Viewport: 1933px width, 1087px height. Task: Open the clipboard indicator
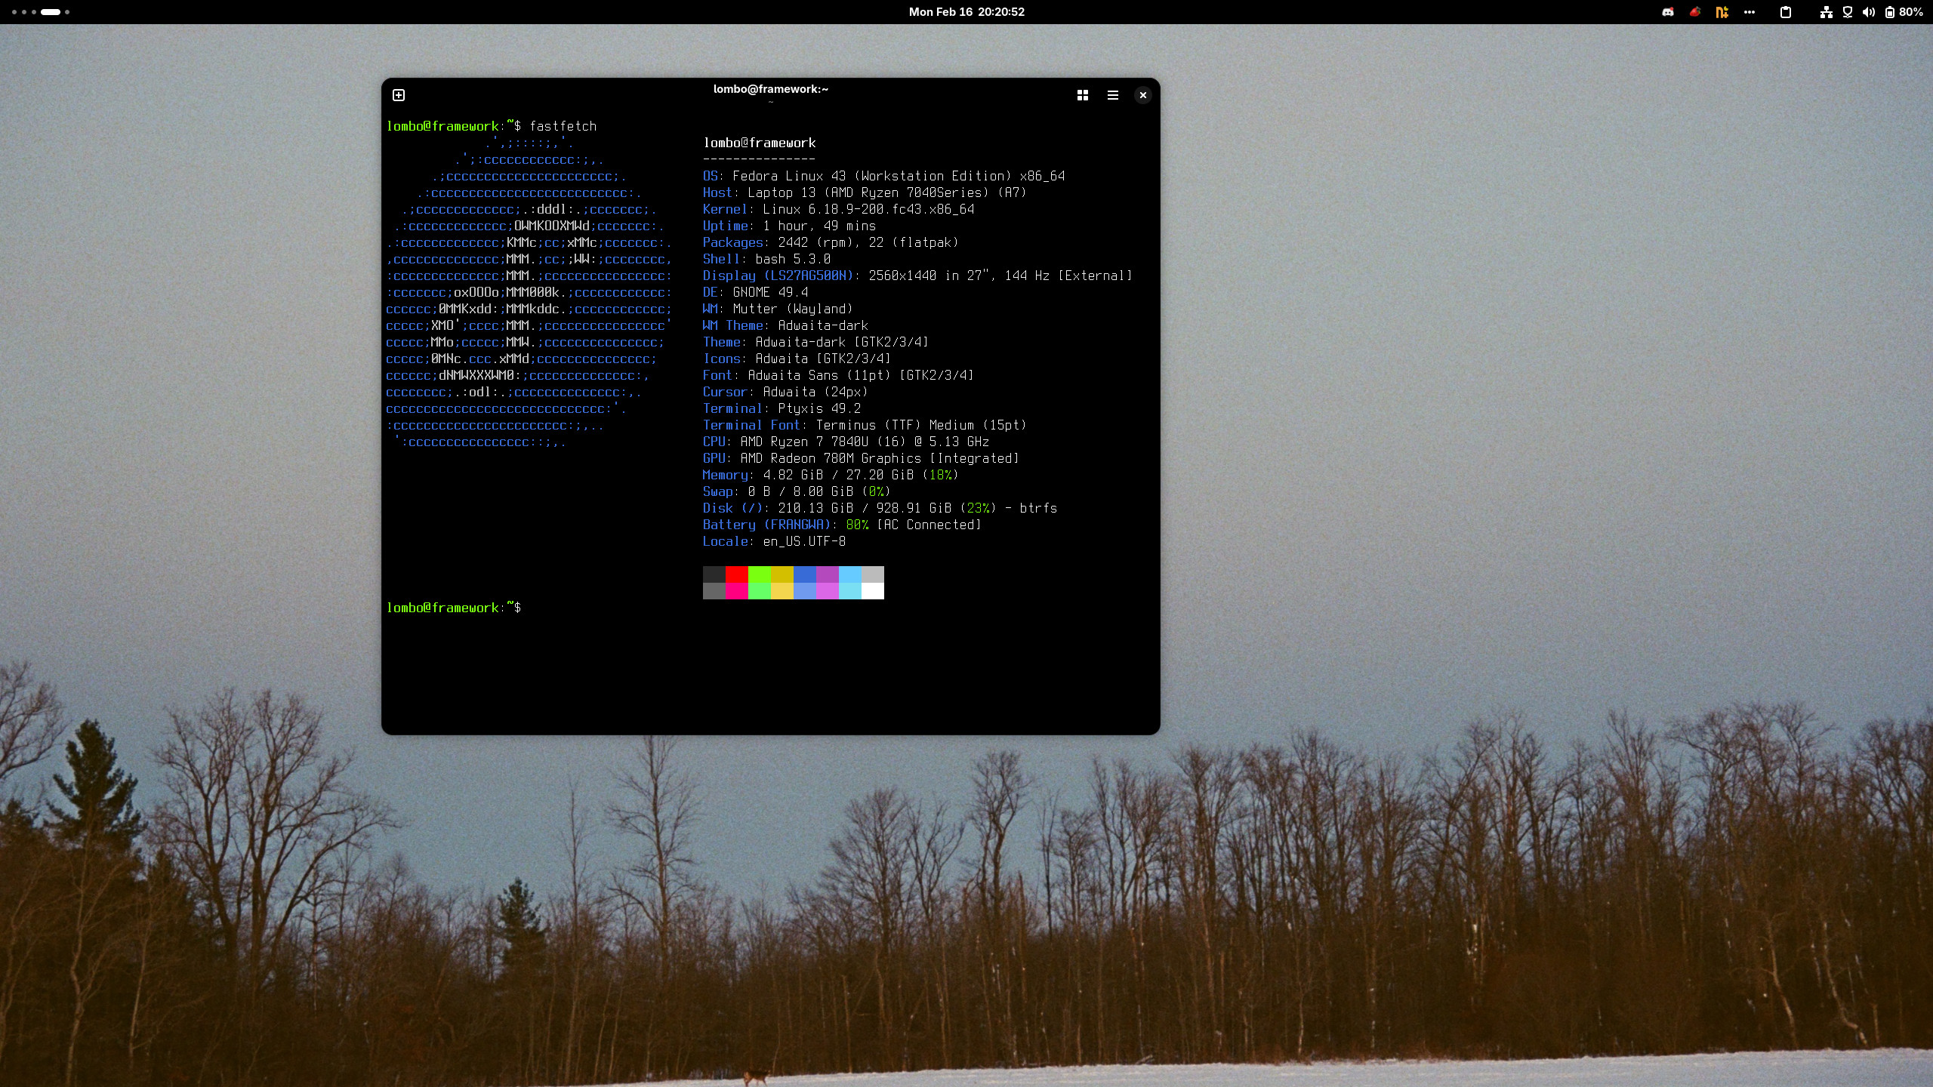pyautogui.click(x=1786, y=12)
